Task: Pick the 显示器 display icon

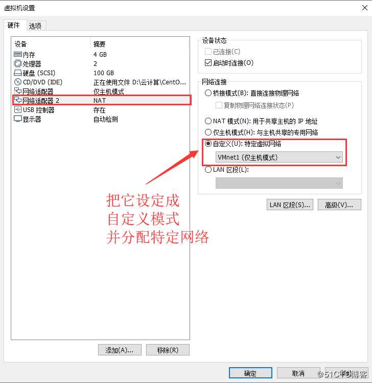Action: [18, 119]
